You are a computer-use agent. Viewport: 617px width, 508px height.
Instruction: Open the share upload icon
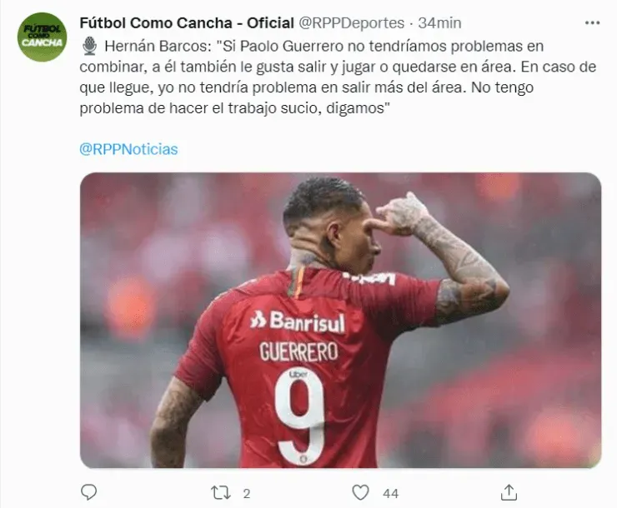tap(509, 492)
